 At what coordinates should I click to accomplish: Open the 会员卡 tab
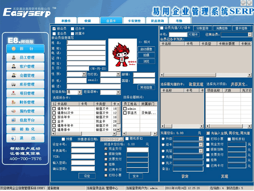(x=111, y=21)
